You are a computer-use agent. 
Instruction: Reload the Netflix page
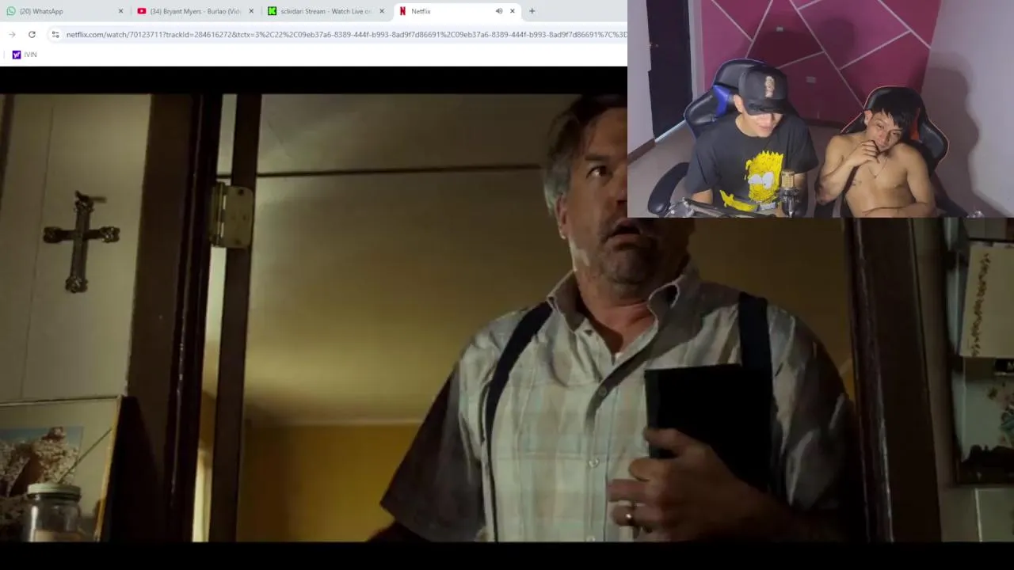tap(32, 34)
